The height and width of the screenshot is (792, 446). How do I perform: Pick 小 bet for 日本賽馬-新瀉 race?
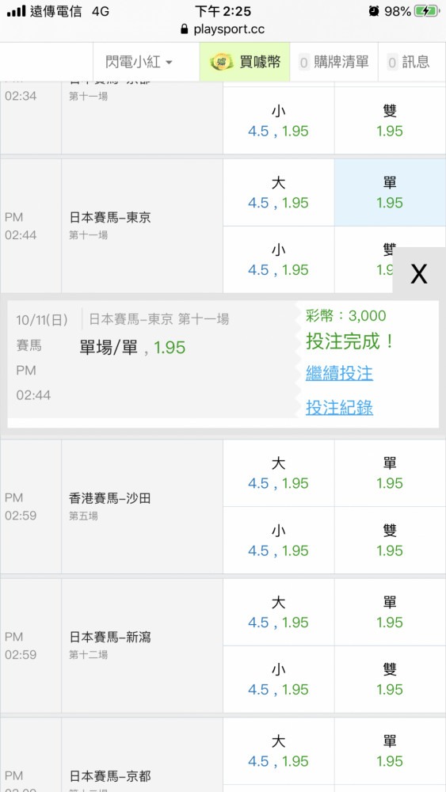pyautogui.click(x=279, y=680)
